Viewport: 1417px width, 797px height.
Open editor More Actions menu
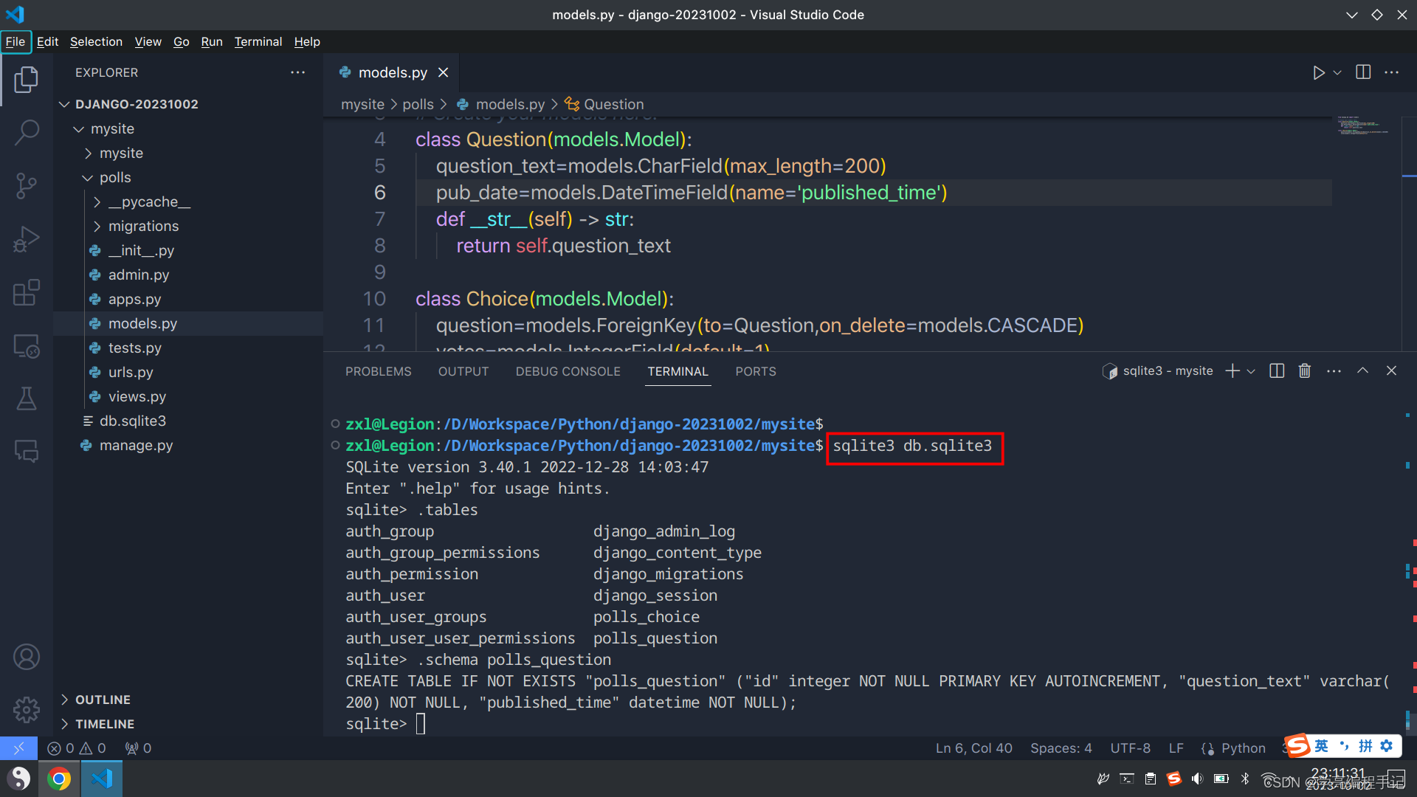click(1392, 72)
